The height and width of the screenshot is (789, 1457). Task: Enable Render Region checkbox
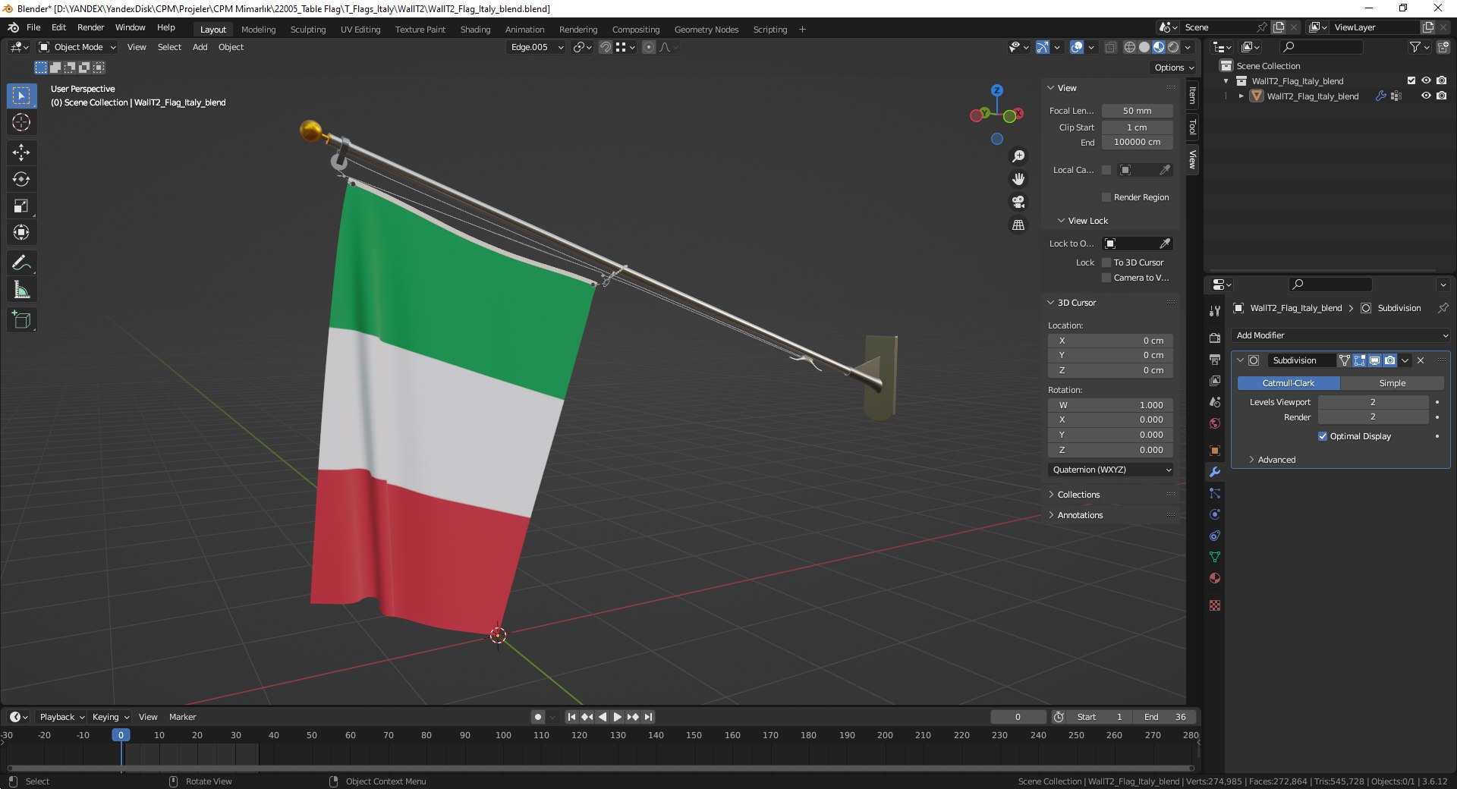1106,197
